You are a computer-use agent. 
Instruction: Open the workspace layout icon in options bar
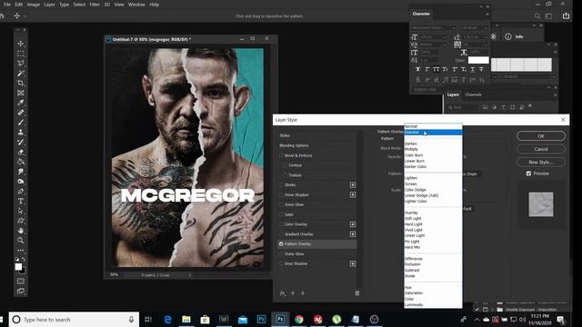548,16
